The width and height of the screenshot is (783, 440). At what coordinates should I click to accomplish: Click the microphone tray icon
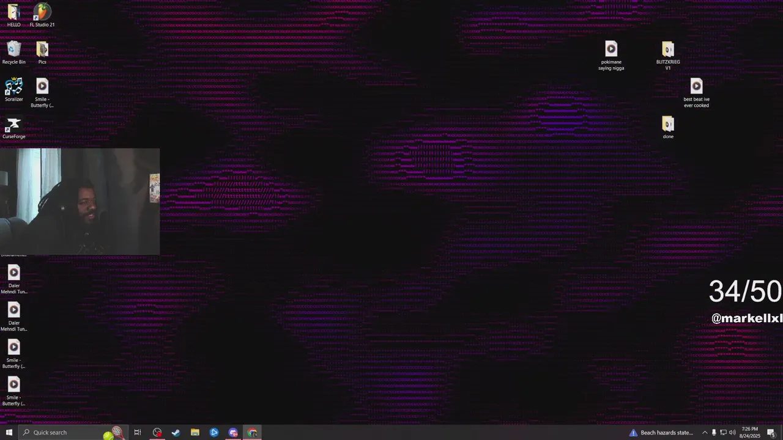tap(714, 432)
